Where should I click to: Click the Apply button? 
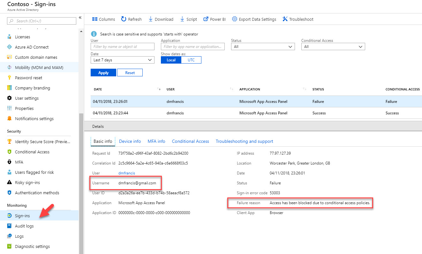tap(103, 73)
